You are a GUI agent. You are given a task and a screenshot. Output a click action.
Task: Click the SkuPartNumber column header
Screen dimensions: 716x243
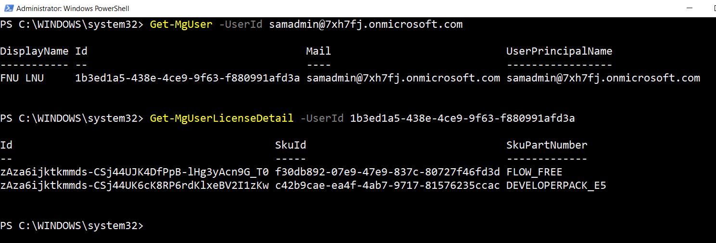point(547,145)
